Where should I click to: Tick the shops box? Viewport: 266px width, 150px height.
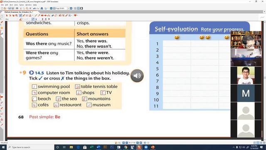(79, 93)
